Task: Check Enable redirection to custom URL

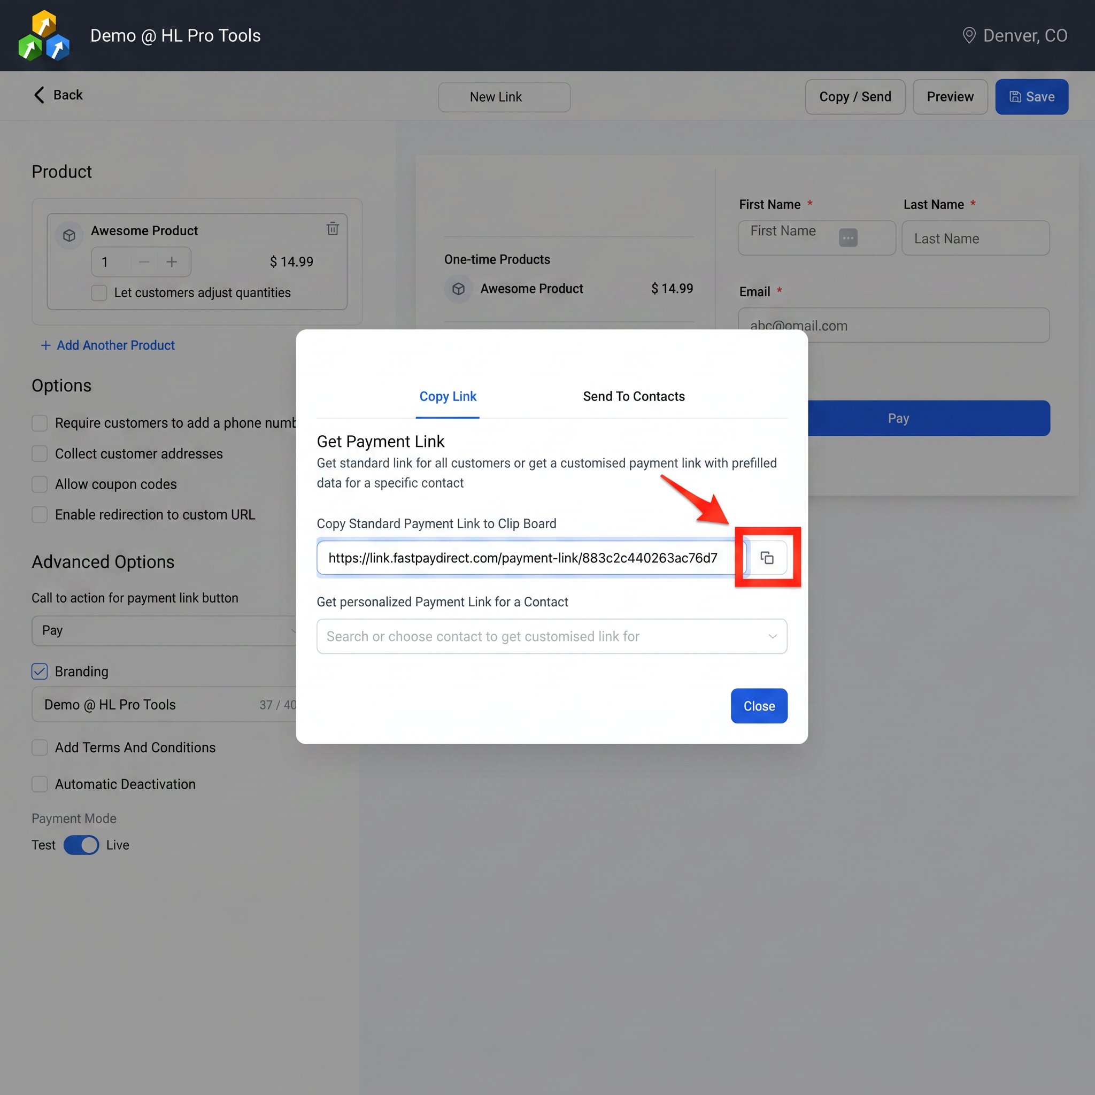Action: 40,515
